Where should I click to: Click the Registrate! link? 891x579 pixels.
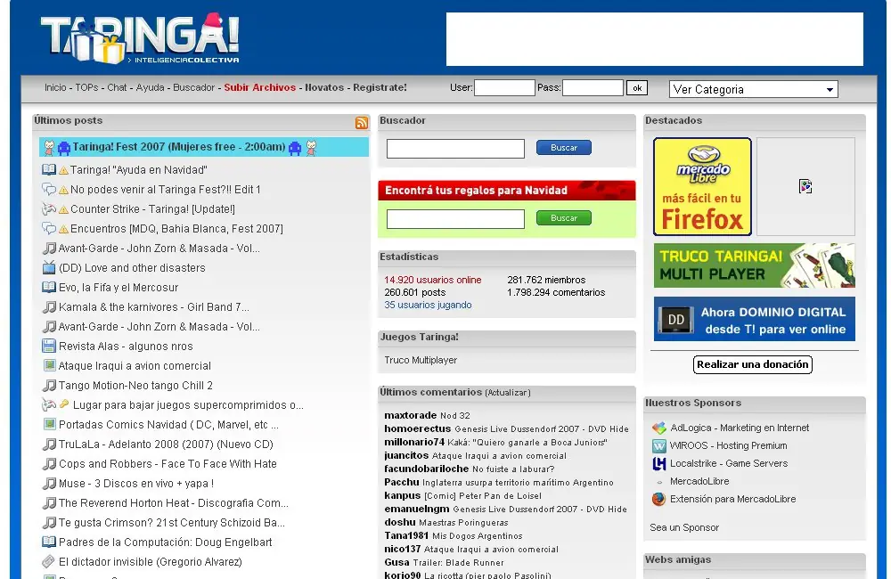[380, 87]
